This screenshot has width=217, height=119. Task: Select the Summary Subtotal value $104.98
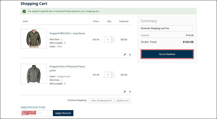click(x=190, y=35)
